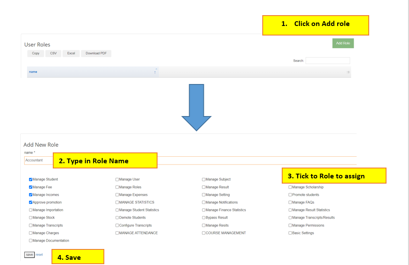The image size is (409, 265).
Task: Click the green Add Role button
Action: click(343, 43)
